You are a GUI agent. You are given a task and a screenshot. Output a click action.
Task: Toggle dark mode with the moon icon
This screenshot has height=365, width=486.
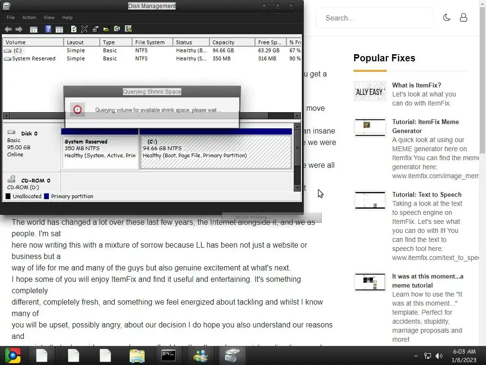(x=447, y=18)
